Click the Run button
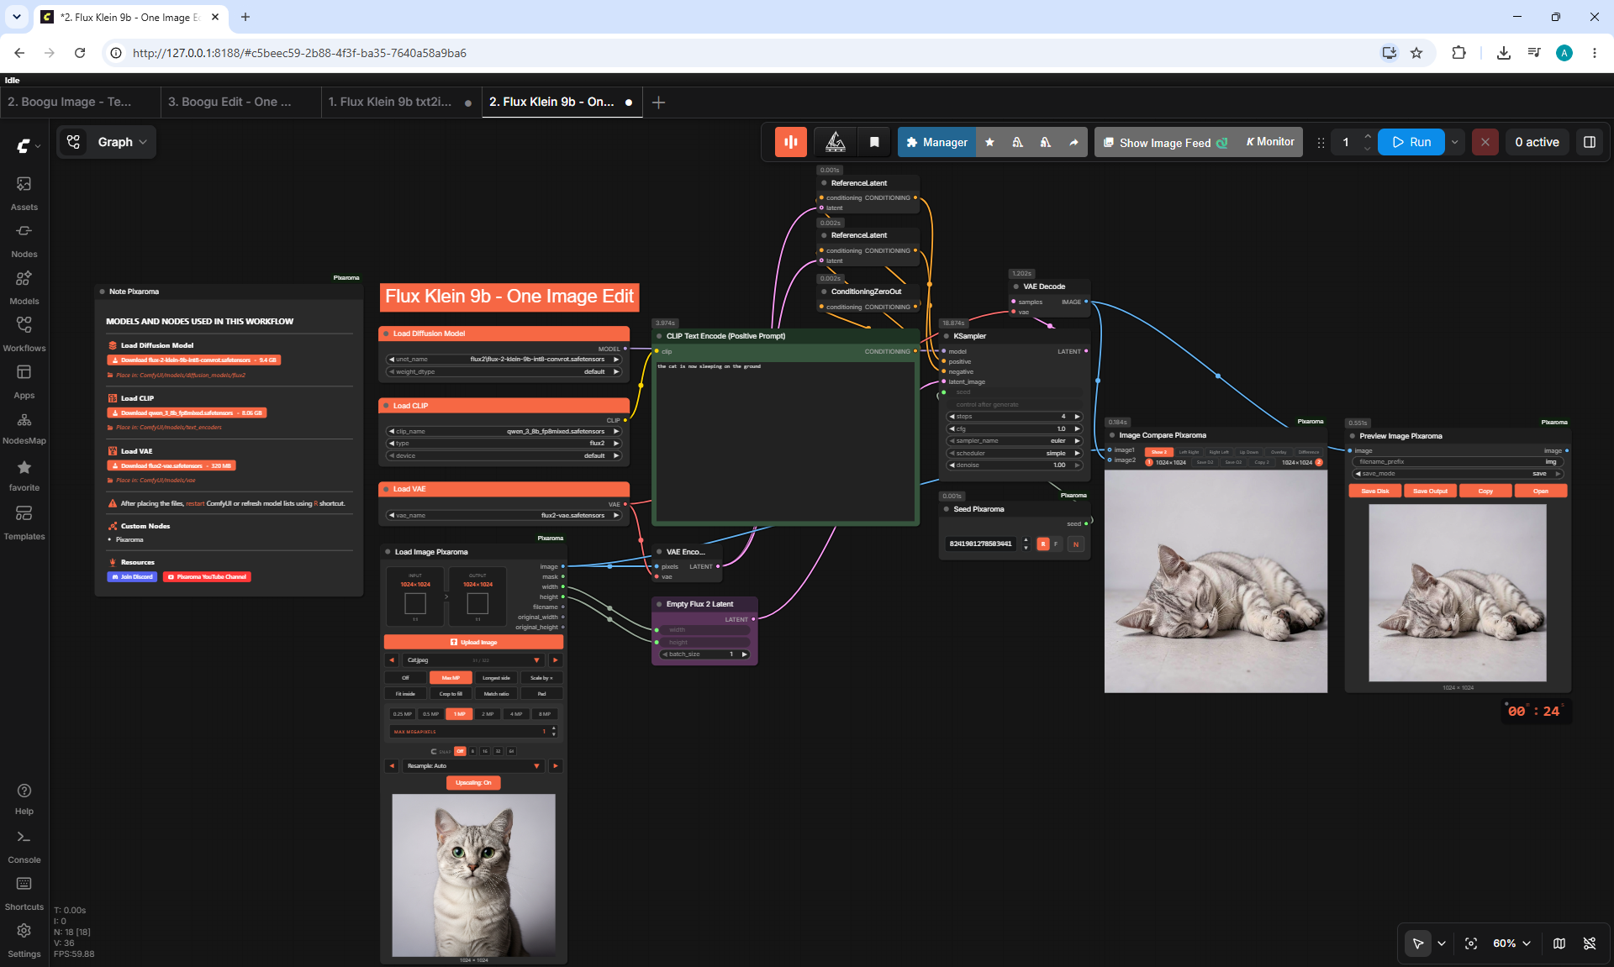Image resolution: width=1614 pixels, height=967 pixels. click(x=1411, y=142)
